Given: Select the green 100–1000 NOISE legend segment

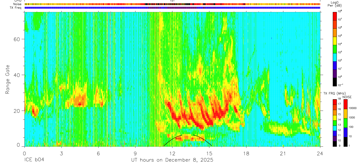Looking at the screenshot, I should (x=345, y=123).
